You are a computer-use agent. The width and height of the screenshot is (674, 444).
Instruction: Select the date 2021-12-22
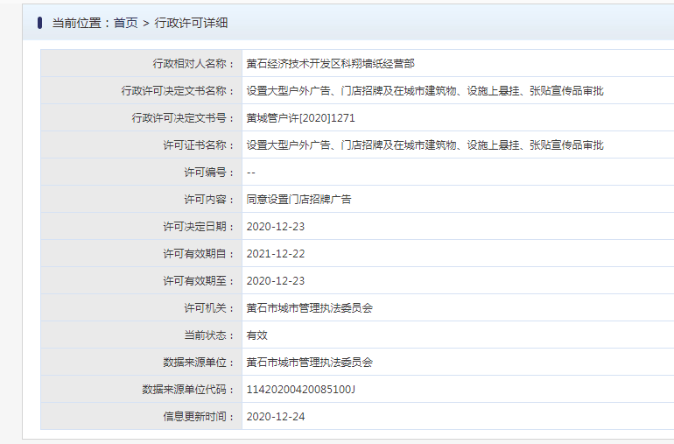[x=276, y=254]
